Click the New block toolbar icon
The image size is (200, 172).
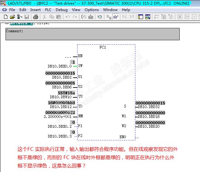coord(6,17)
